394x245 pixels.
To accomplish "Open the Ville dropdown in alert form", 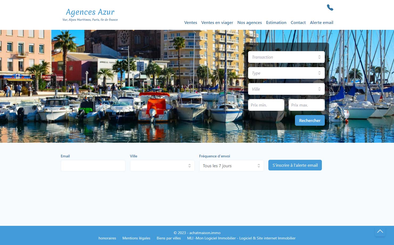I will 162,166.
